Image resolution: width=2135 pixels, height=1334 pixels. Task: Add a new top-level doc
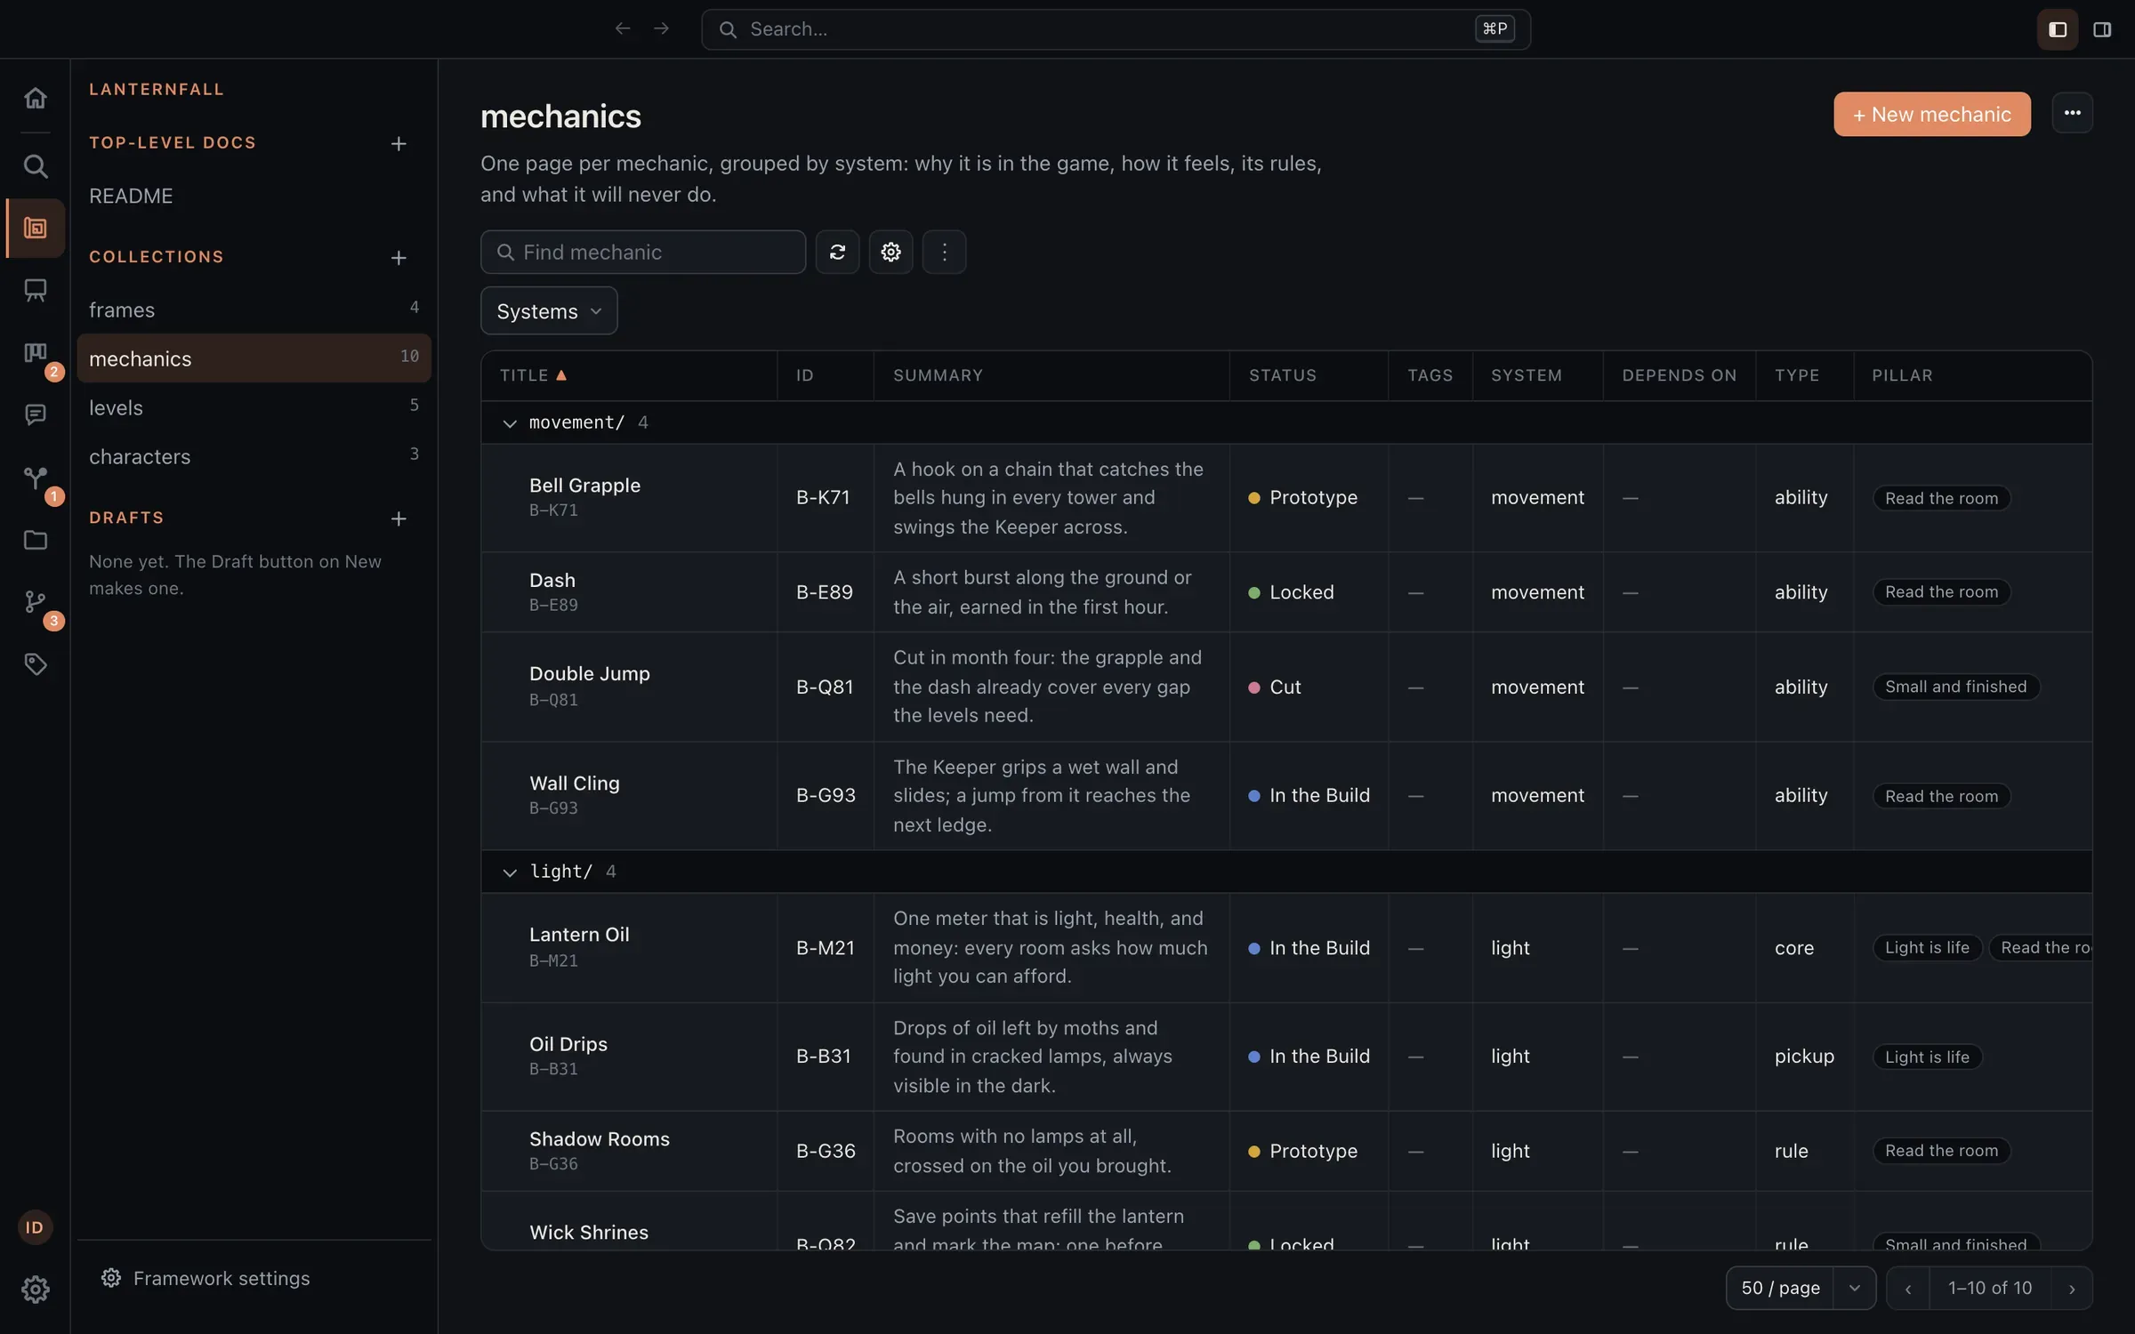click(x=399, y=144)
